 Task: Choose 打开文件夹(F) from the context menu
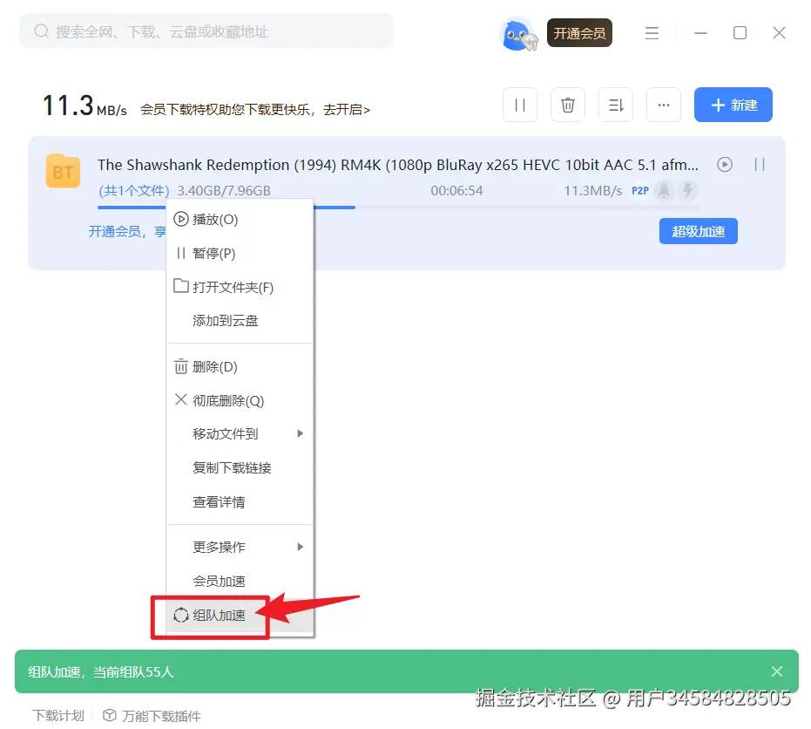click(x=240, y=287)
